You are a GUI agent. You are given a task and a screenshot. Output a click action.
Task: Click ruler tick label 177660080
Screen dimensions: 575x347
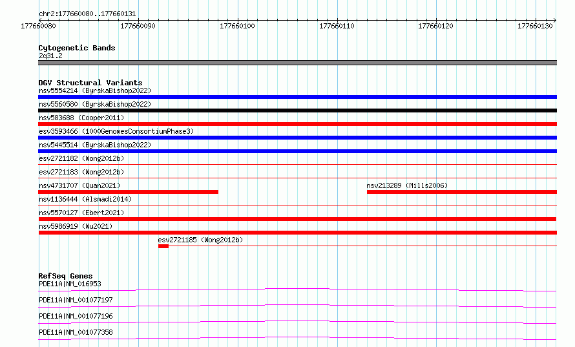[38, 26]
